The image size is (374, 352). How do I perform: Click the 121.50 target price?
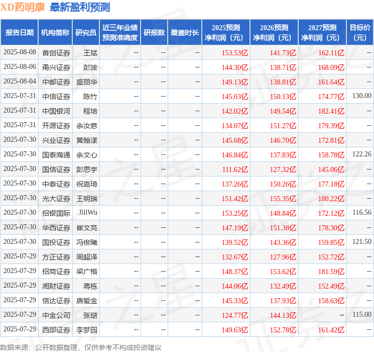click(x=362, y=241)
